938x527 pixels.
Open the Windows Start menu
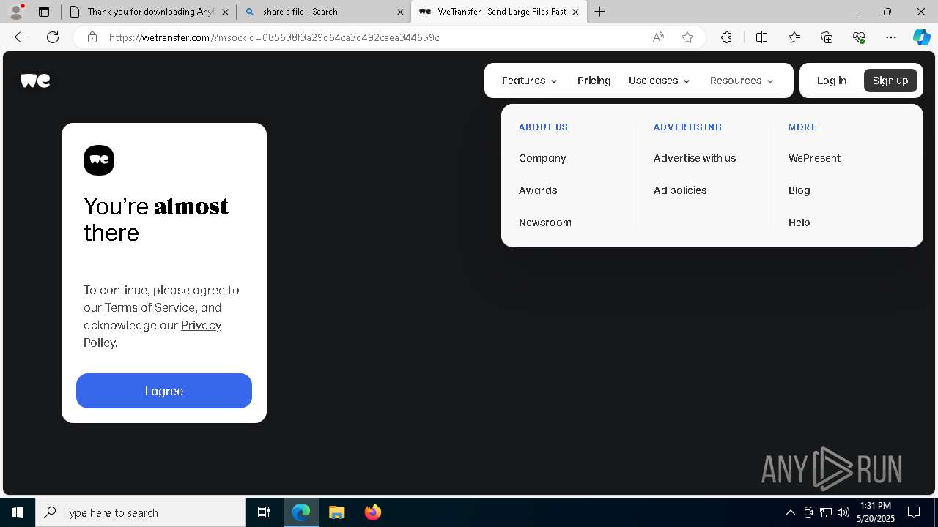(x=18, y=512)
